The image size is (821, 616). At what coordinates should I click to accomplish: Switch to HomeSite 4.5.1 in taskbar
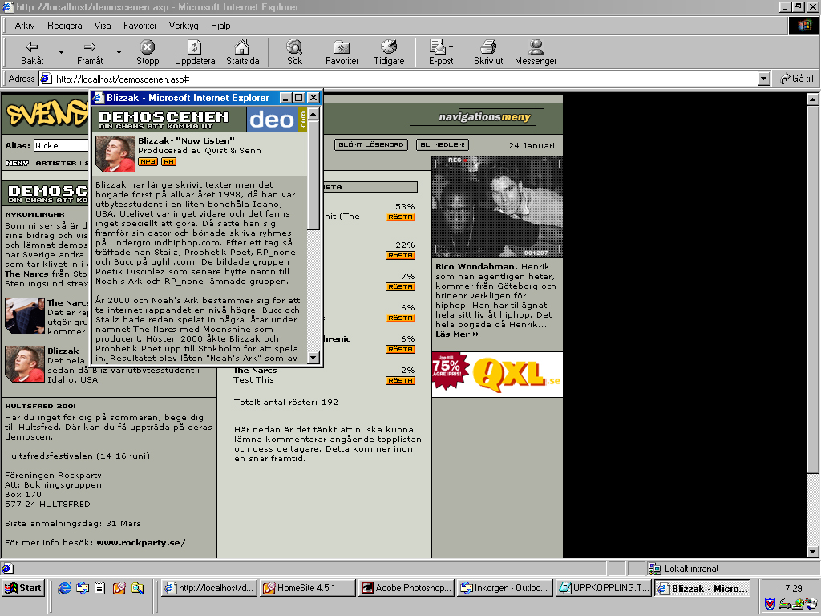tap(307, 588)
